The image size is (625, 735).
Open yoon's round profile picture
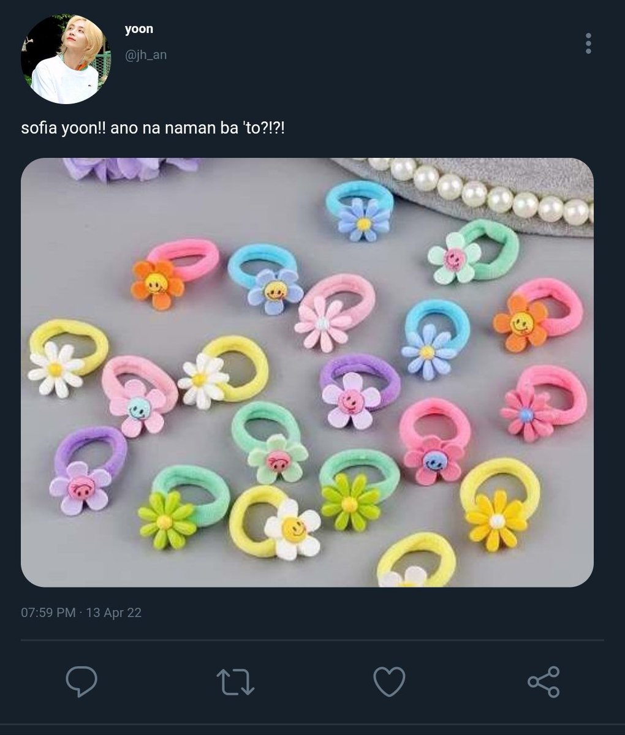[66, 59]
